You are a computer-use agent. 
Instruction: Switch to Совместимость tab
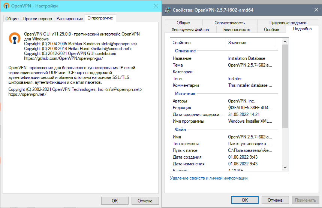pyautogui.click(x=229, y=23)
